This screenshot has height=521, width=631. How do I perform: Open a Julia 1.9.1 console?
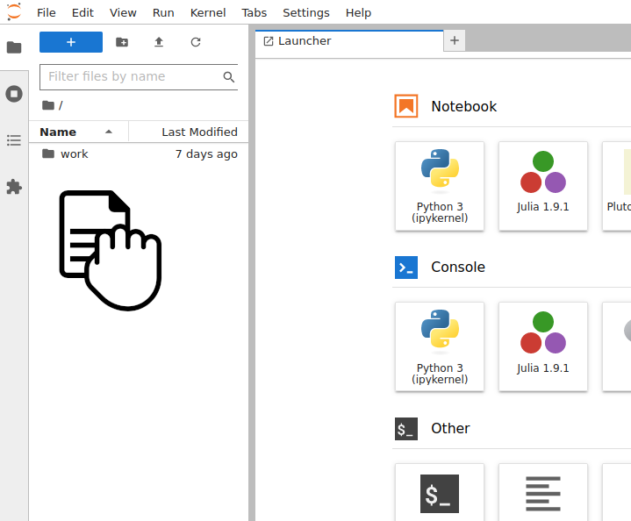[x=543, y=346]
